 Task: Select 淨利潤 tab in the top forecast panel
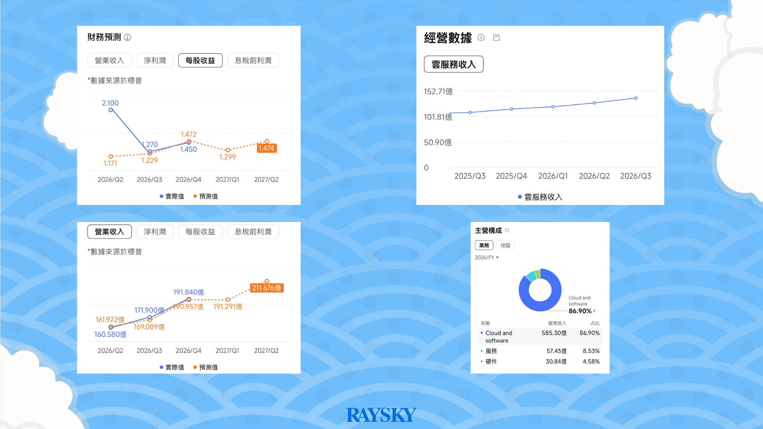[155, 60]
